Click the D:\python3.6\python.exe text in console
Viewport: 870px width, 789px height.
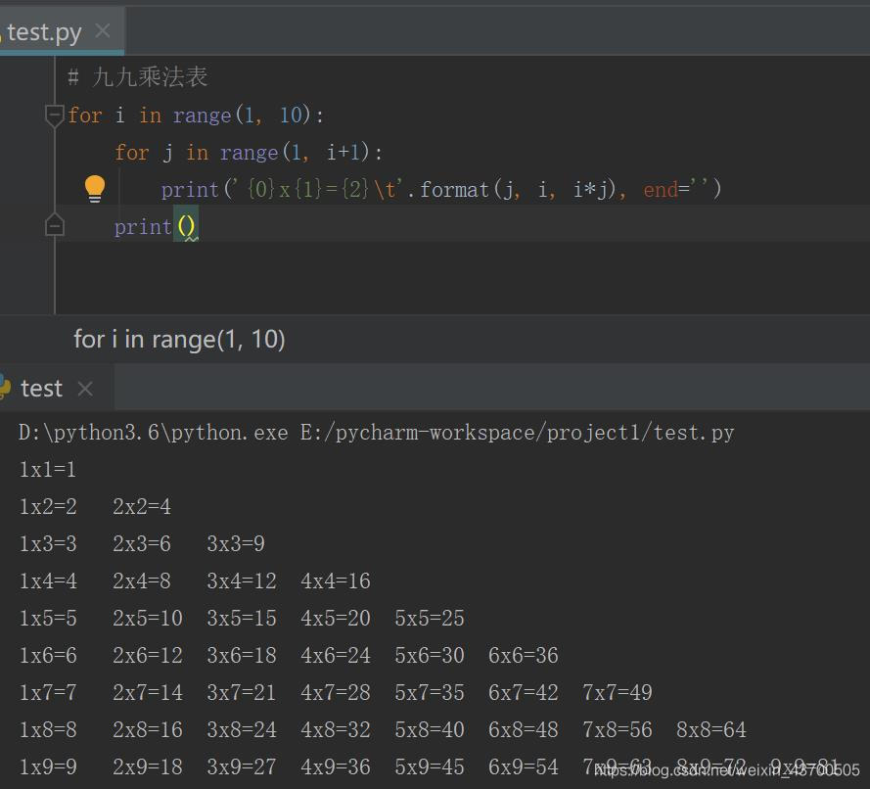pyautogui.click(x=153, y=433)
